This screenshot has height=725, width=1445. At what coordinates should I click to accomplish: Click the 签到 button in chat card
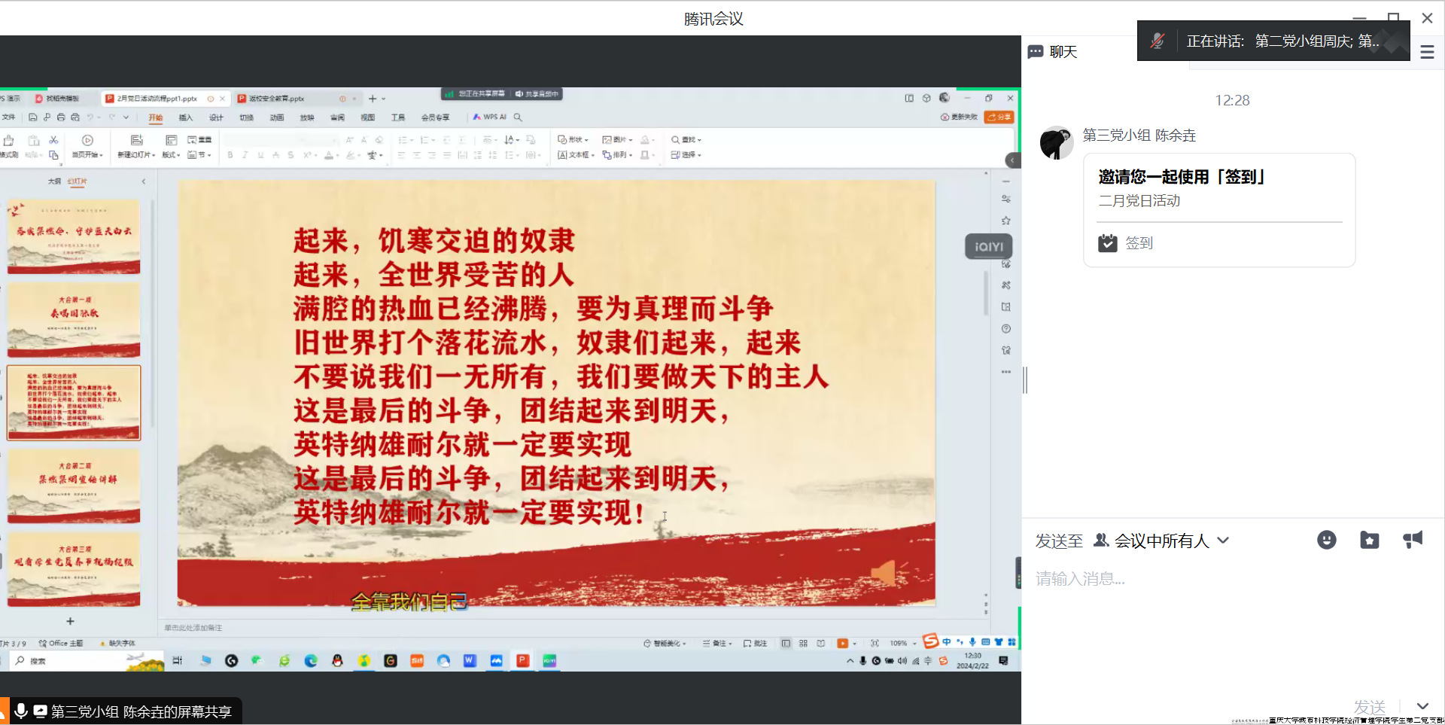coord(1139,243)
